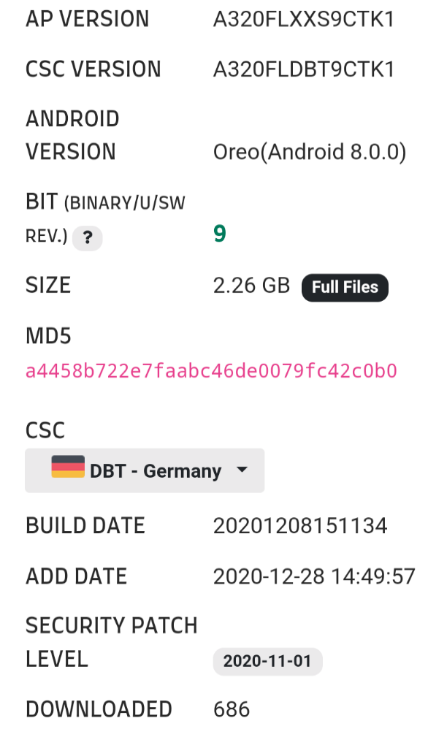Click the 2020-11-01 security patch badge

267,661
